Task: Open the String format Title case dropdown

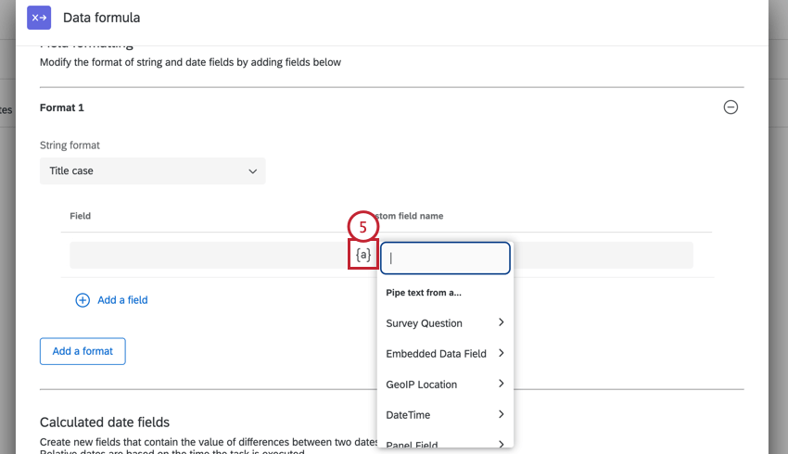Action: [x=152, y=170]
